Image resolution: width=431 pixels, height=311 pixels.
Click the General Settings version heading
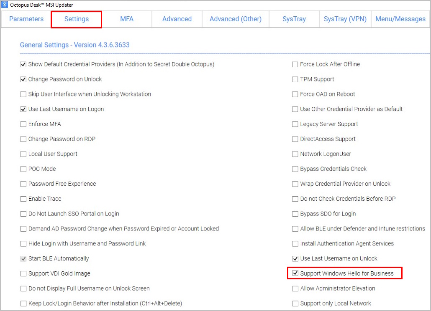[75, 45]
